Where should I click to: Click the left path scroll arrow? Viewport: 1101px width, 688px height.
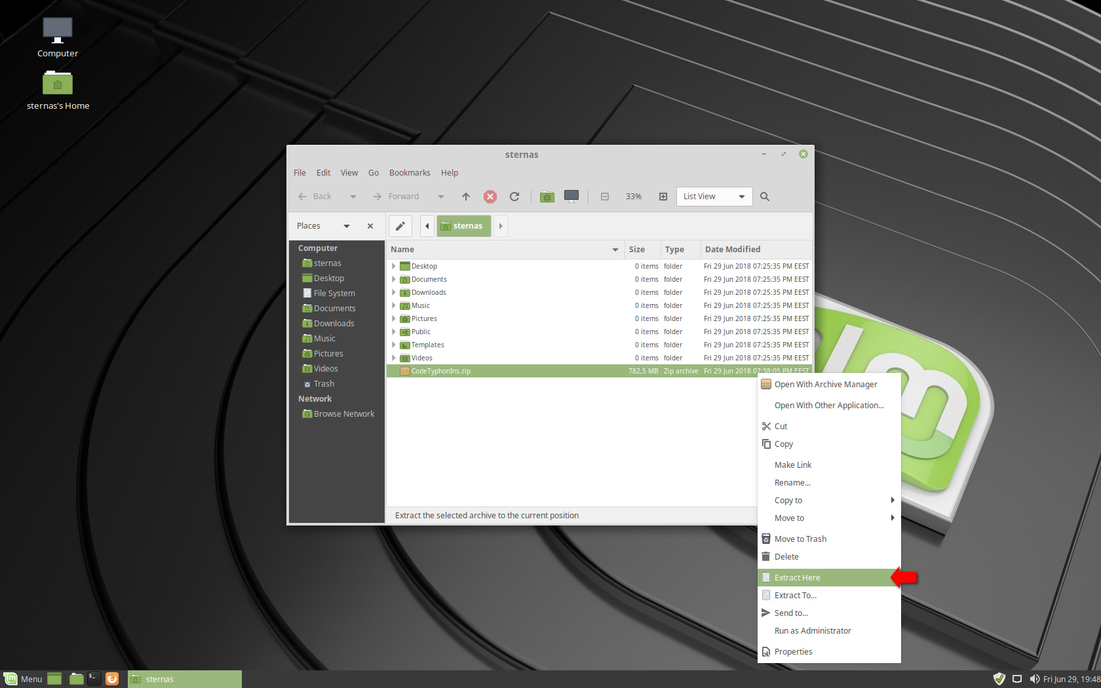point(427,226)
